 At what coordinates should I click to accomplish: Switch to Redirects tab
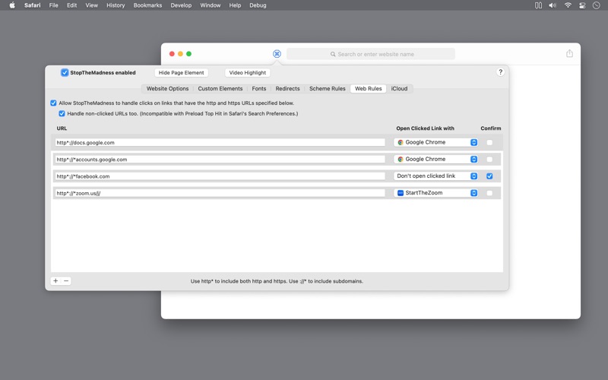(288, 88)
